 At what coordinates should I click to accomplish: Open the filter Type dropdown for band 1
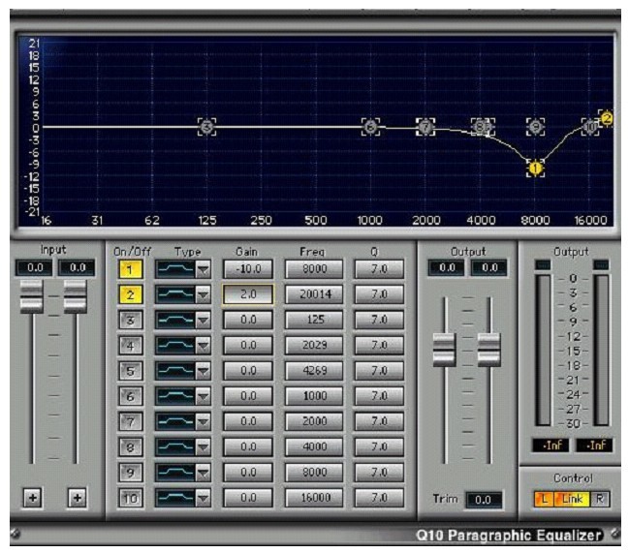point(204,268)
